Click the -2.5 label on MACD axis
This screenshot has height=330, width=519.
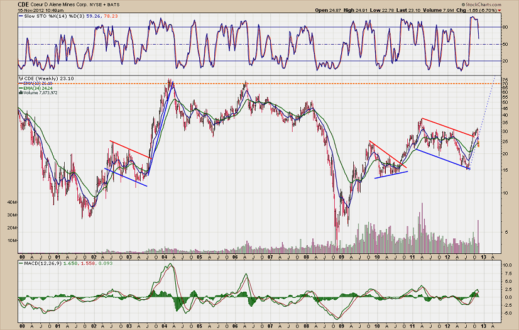[x=508, y=305]
